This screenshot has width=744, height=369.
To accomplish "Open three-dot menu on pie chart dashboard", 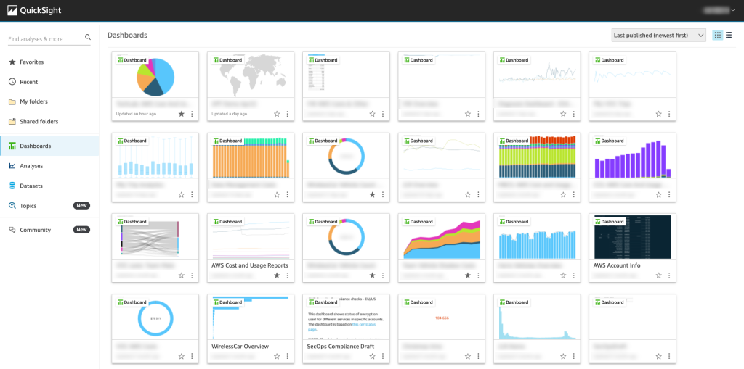I will (x=192, y=114).
